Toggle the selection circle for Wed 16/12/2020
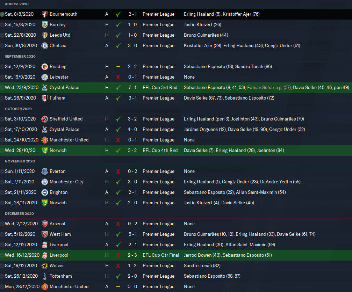Viewport: 352px width, 292px height. [x=2, y=255]
